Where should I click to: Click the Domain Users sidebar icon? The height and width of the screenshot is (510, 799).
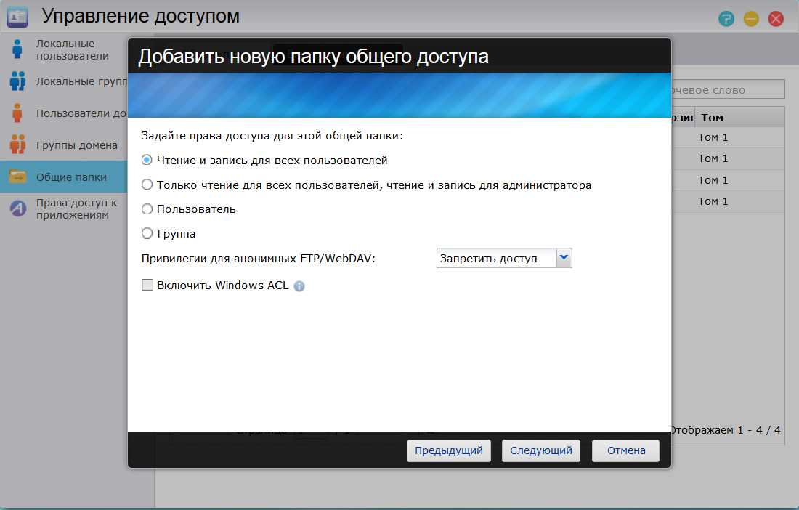pos(17,113)
